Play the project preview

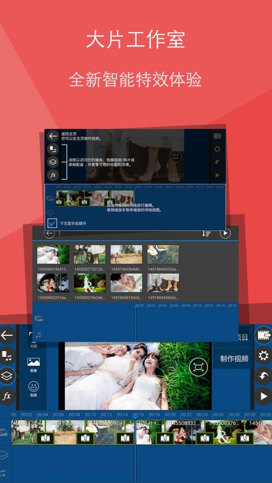[x=263, y=396]
